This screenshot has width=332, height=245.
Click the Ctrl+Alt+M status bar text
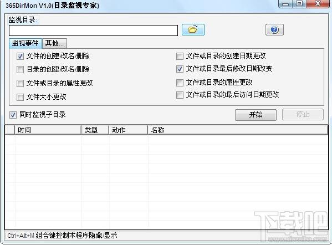point(62,236)
